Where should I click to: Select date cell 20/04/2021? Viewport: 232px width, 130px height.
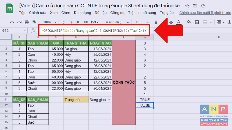pyautogui.click(x=100, y=88)
